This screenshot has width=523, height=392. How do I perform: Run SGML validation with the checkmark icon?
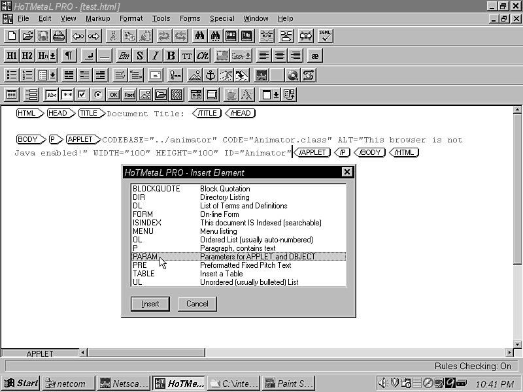(325, 36)
